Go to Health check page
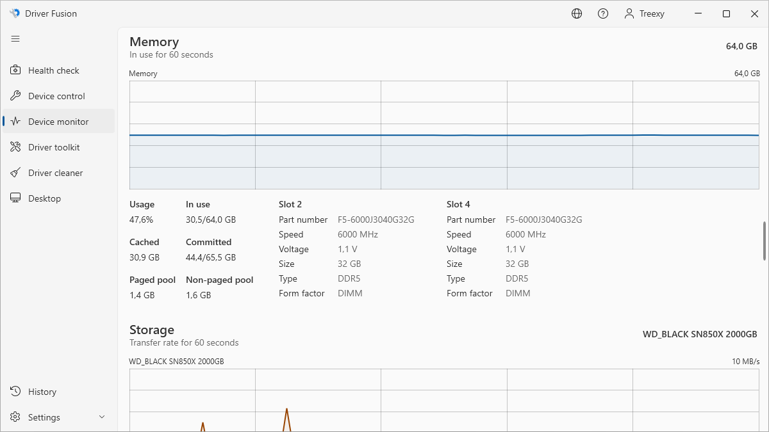Viewport: 769px width, 432px height. pyautogui.click(x=54, y=70)
